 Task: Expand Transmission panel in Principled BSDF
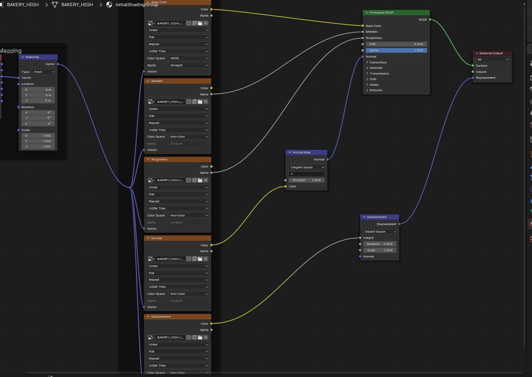[367, 73]
